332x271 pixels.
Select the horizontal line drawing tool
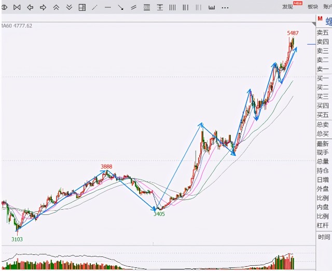[x=107, y=7]
